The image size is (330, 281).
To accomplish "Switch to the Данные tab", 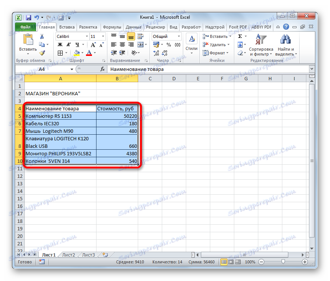I will [133, 27].
